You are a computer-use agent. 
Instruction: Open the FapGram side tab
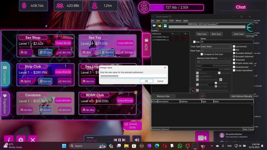(5, 104)
